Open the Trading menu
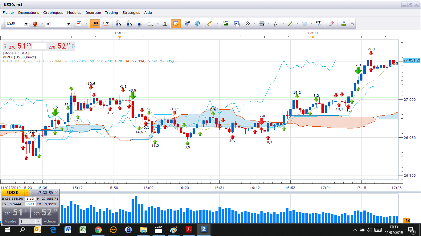The image size is (421, 236). pos(111,13)
